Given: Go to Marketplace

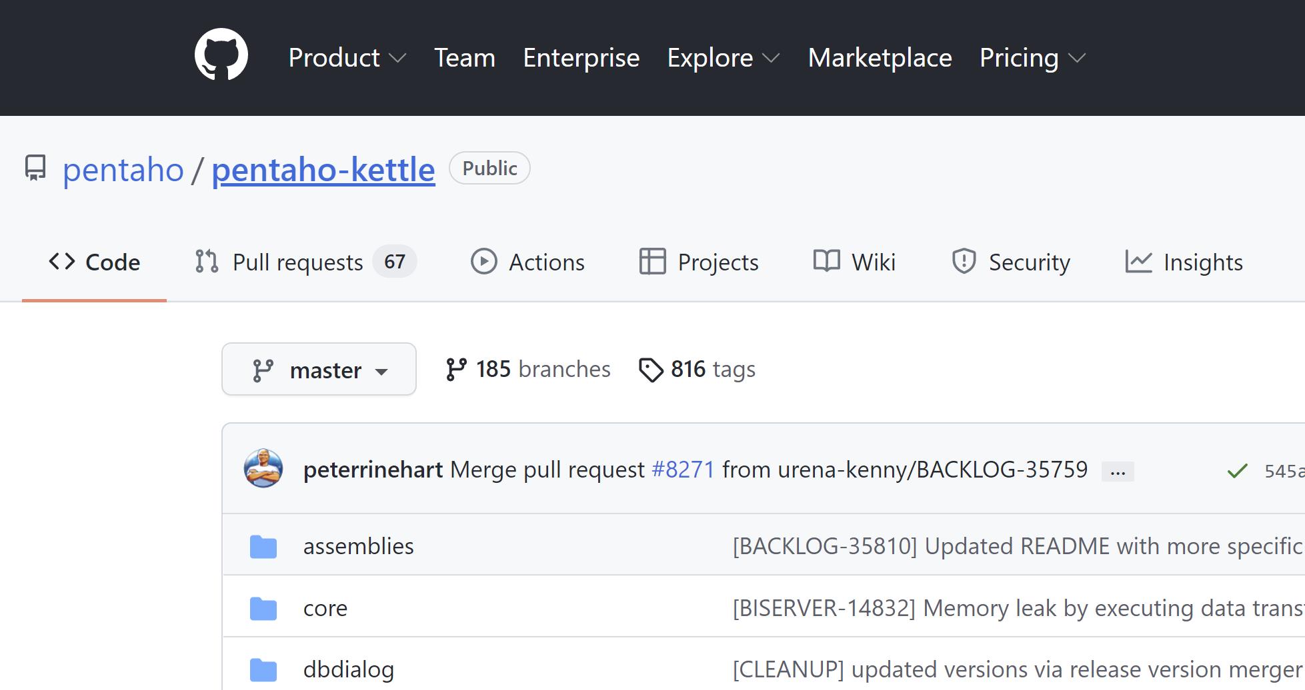Looking at the screenshot, I should coord(880,58).
